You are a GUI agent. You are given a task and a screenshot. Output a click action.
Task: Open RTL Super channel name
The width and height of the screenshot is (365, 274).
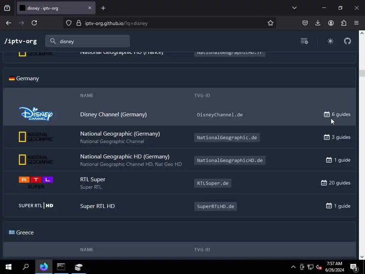pyautogui.click(x=93, y=179)
